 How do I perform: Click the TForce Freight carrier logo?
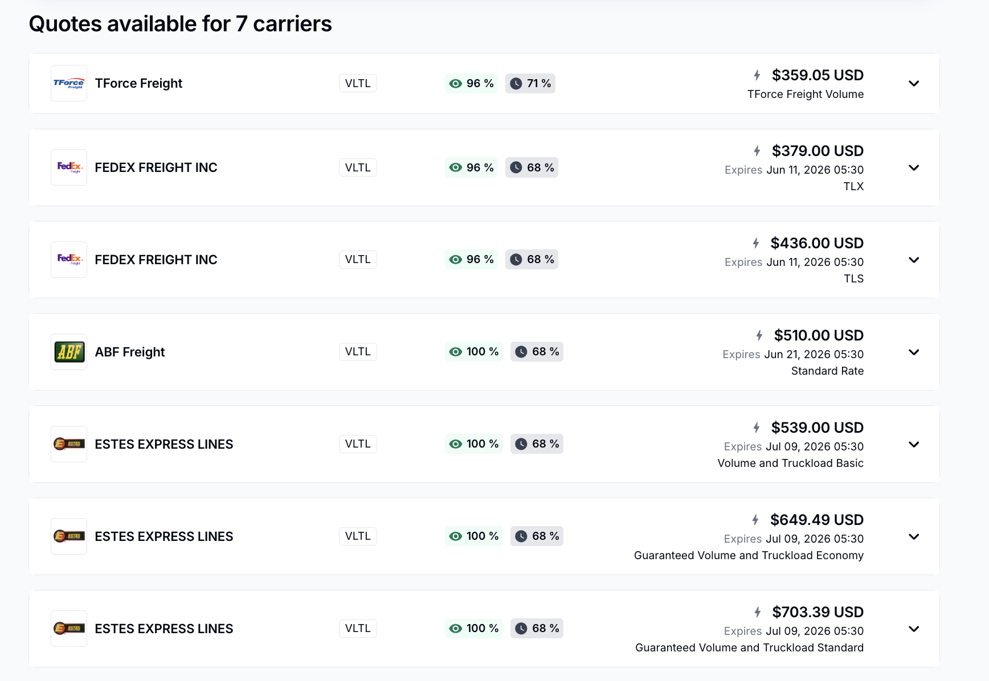tap(69, 83)
